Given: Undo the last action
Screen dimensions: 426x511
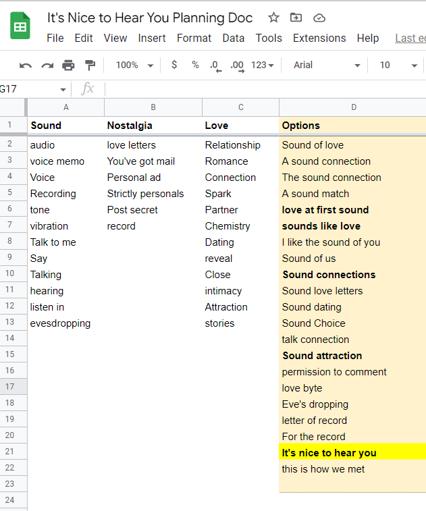Looking at the screenshot, I should [x=26, y=65].
